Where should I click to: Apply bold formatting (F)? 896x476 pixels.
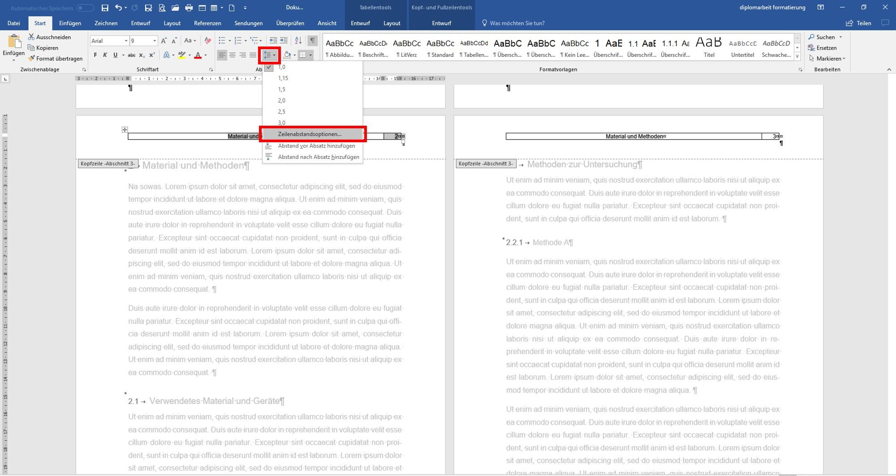coord(95,55)
